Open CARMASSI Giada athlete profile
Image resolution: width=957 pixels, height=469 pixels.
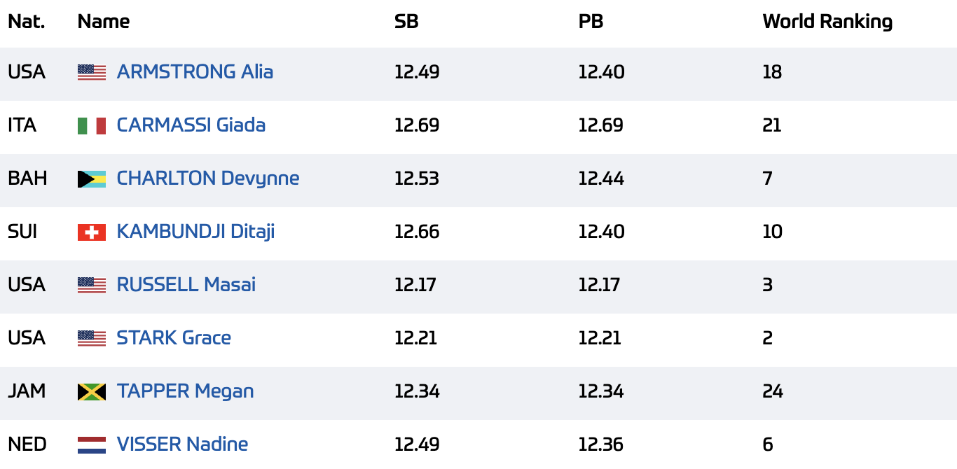[x=191, y=125]
